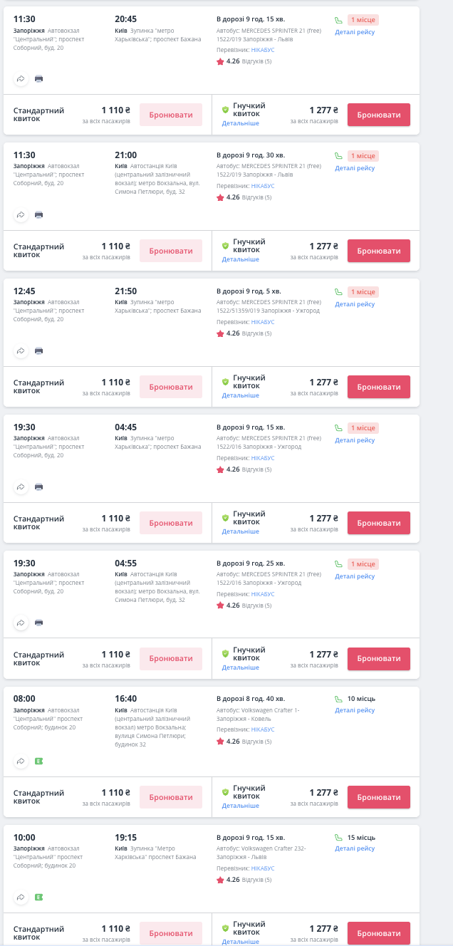Click phone icon on trip arriving 21:00
Screen dimensions: 453x946
click(338, 156)
